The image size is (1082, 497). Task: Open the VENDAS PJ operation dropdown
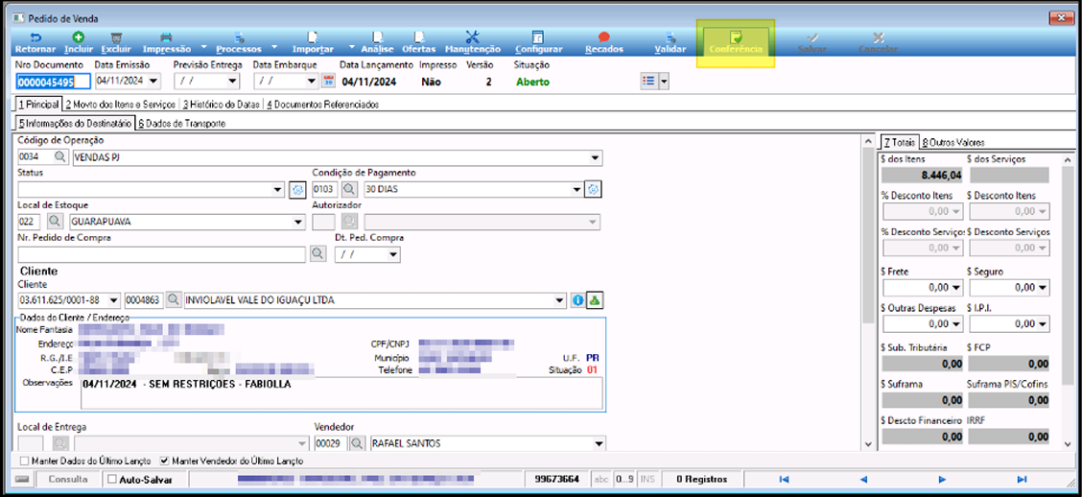pos(596,158)
